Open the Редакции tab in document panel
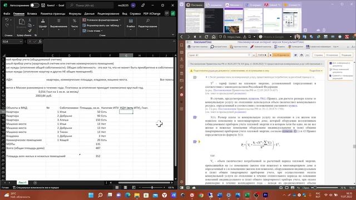Image resolution: width=356 pixels, height=200 pixels. [346, 55]
